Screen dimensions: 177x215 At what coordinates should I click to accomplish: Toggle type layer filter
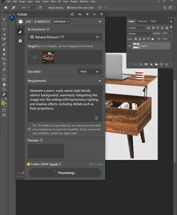(x=157, y=28)
